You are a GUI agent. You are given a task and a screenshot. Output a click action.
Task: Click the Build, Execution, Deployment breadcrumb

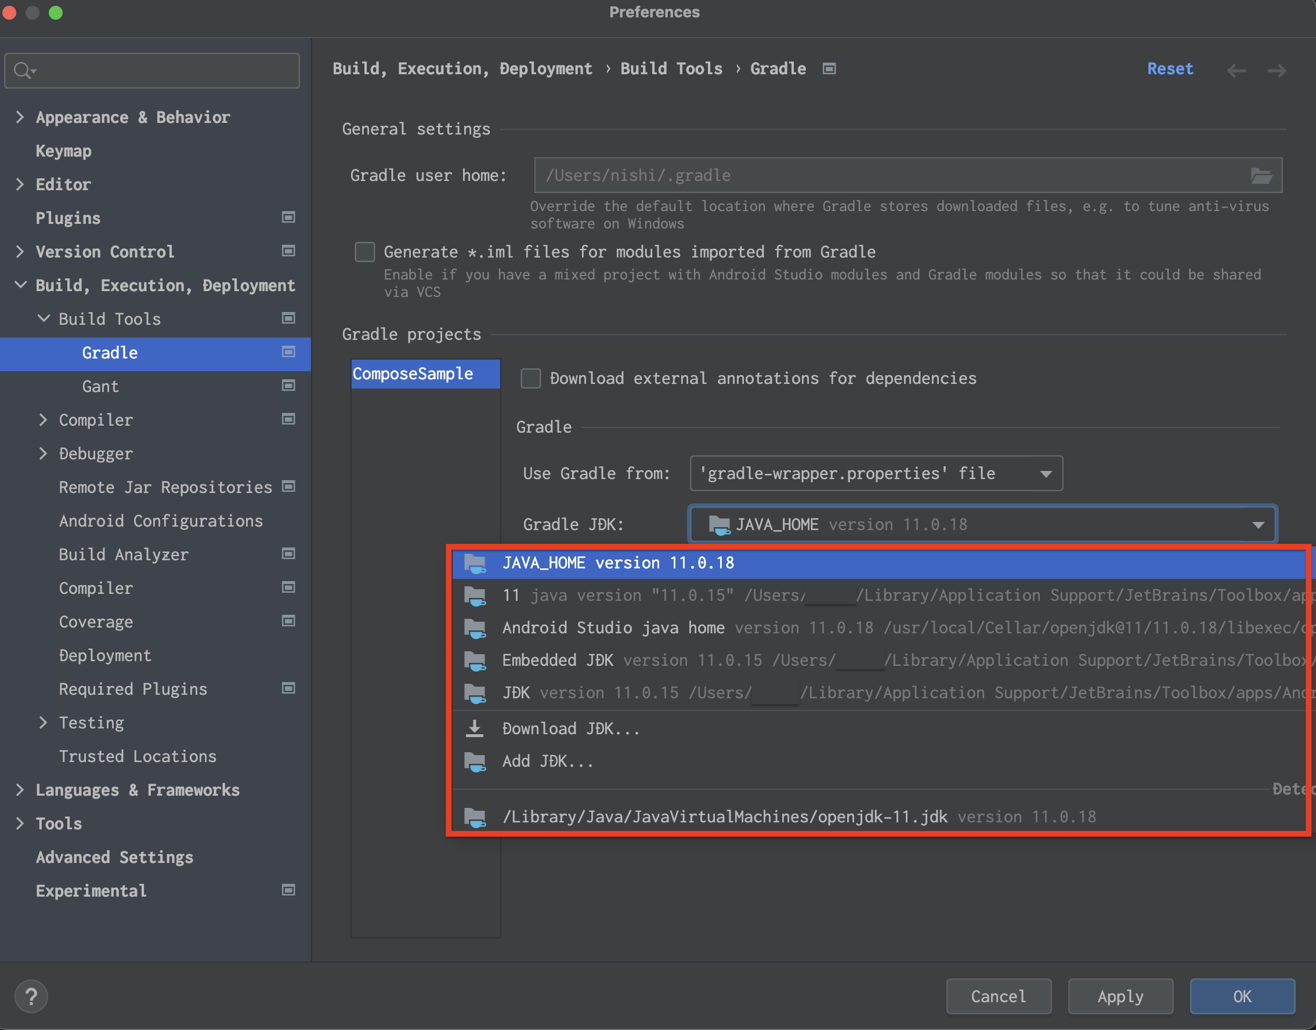tap(462, 69)
